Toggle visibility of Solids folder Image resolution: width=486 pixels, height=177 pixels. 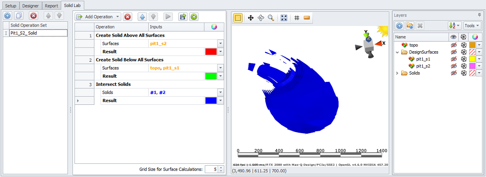click(x=454, y=73)
